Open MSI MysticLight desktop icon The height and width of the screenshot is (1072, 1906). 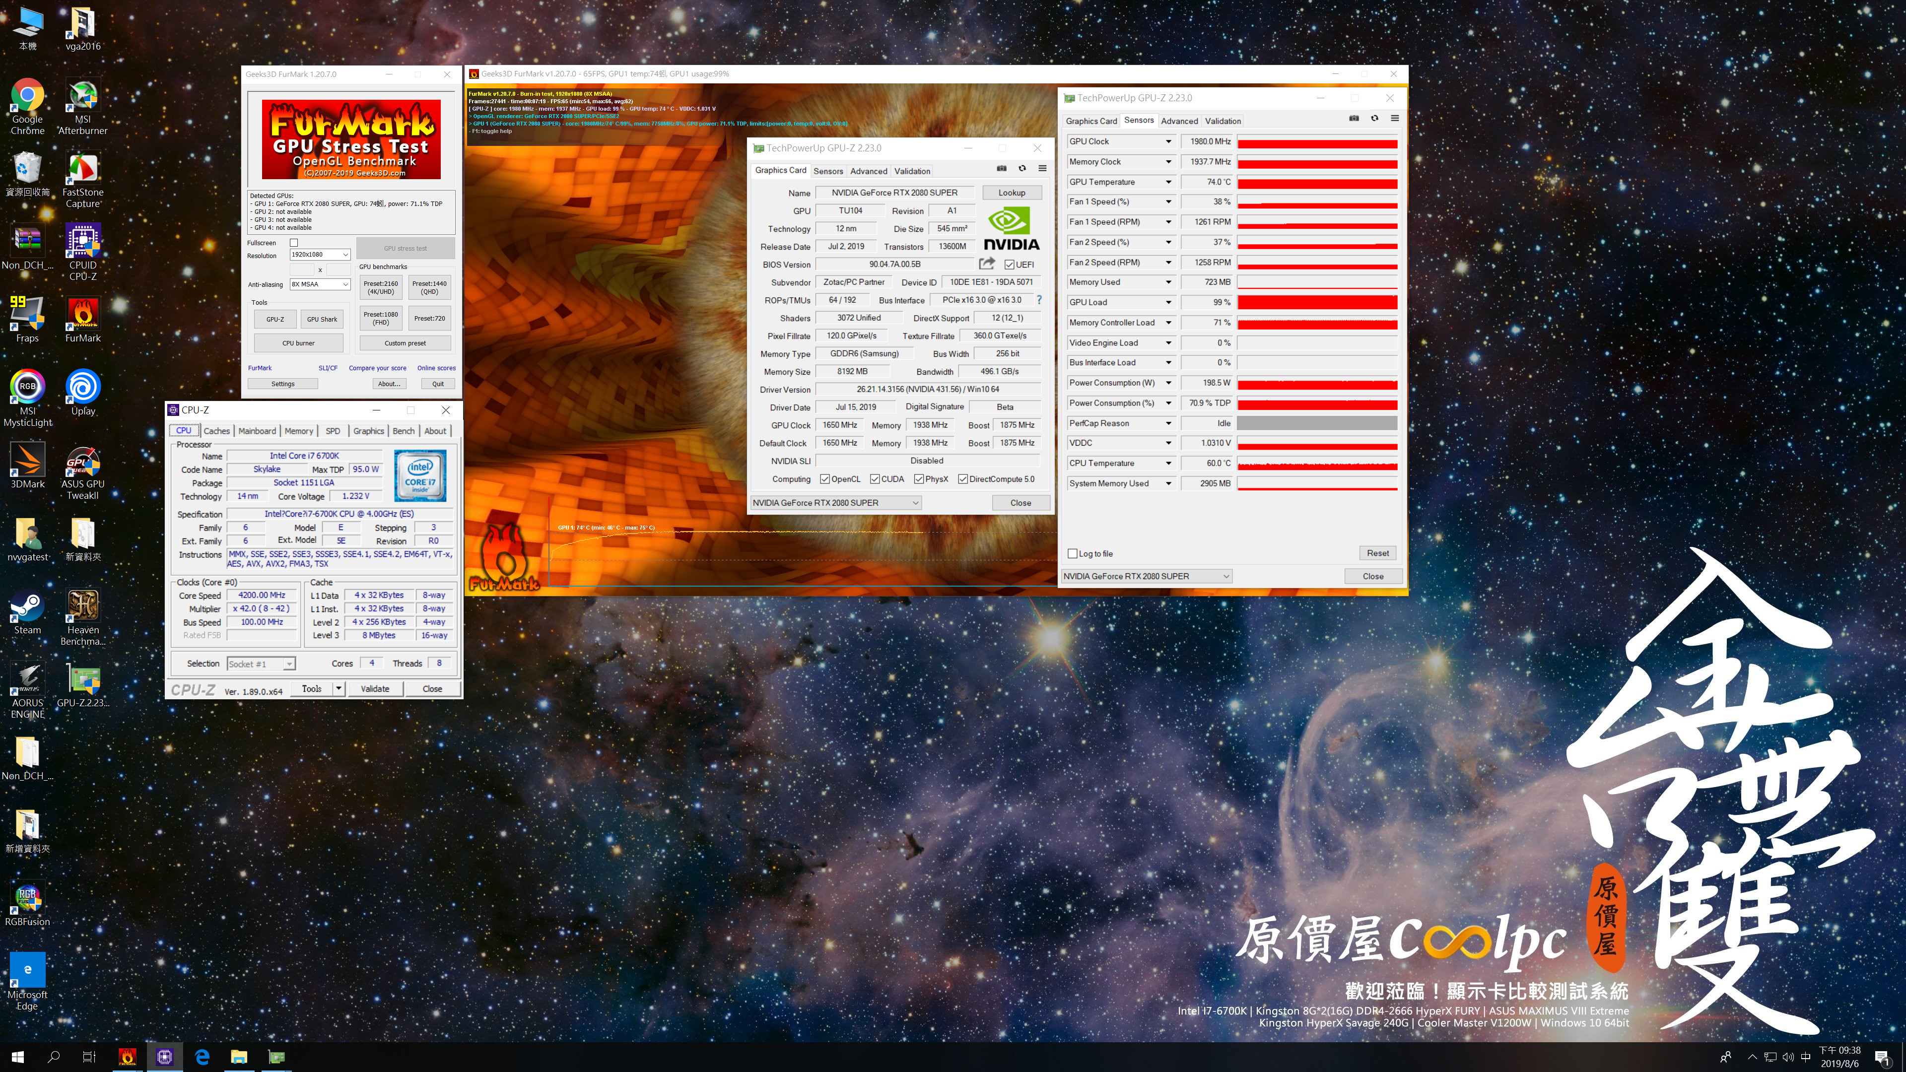click(x=27, y=398)
